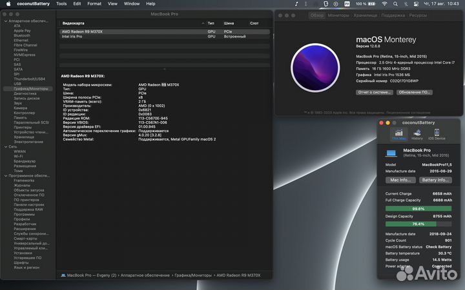Select Wi-Fi under Сеть in sidebar
This screenshot has width=465, height=290.
(18, 156)
